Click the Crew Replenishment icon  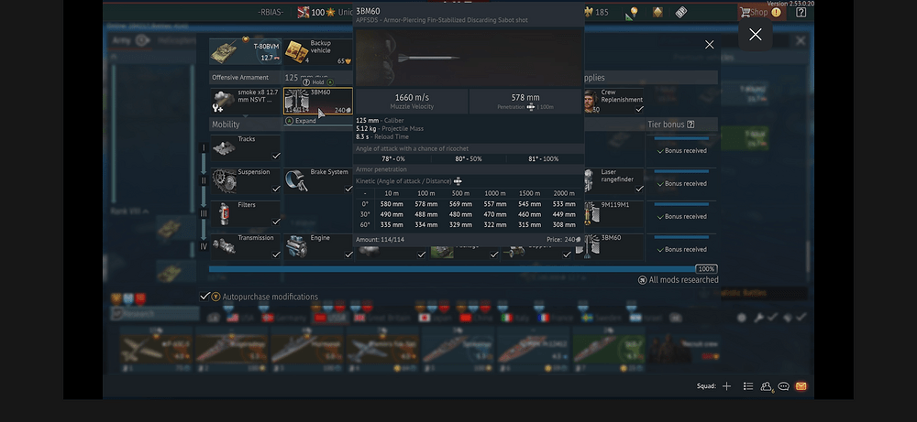(591, 101)
